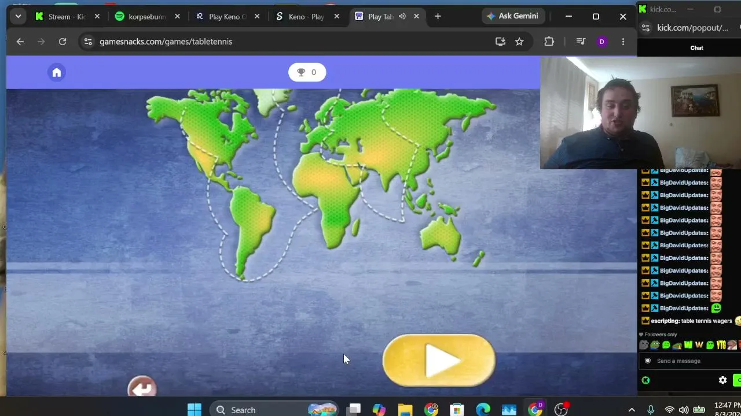This screenshot has height=416, width=741.
Task: Mute the table tennis tab audio icon
Action: coord(402,16)
